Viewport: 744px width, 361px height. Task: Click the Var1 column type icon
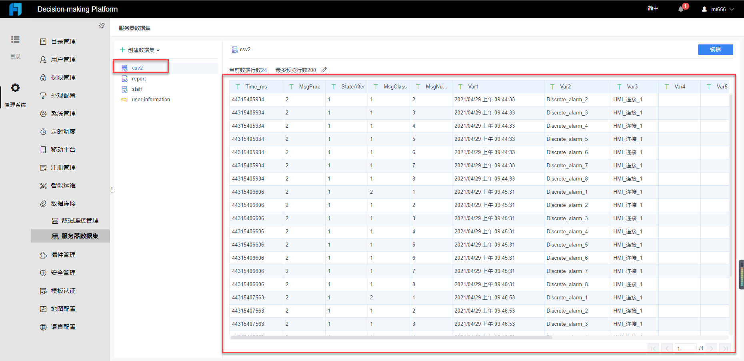[460, 87]
